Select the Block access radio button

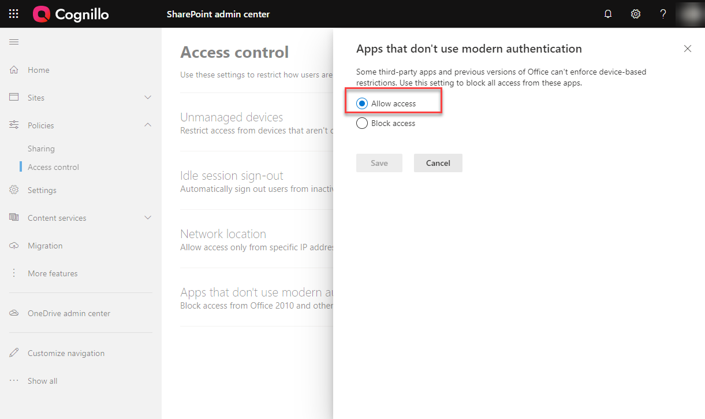click(362, 123)
